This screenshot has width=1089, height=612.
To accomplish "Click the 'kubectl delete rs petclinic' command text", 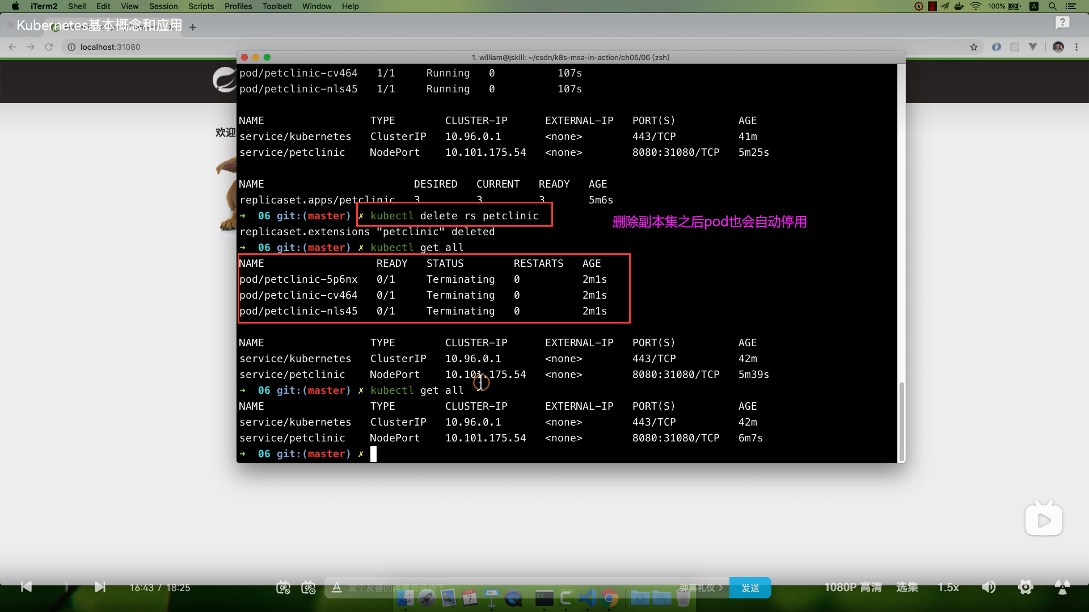I will click(x=454, y=216).
